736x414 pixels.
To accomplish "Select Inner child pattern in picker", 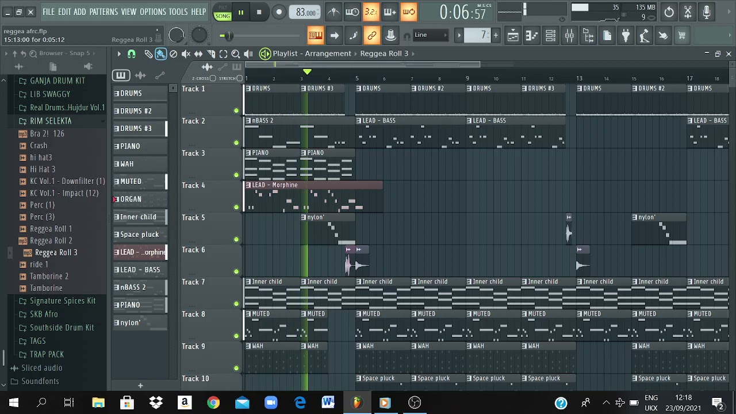I will coord(140,217).
